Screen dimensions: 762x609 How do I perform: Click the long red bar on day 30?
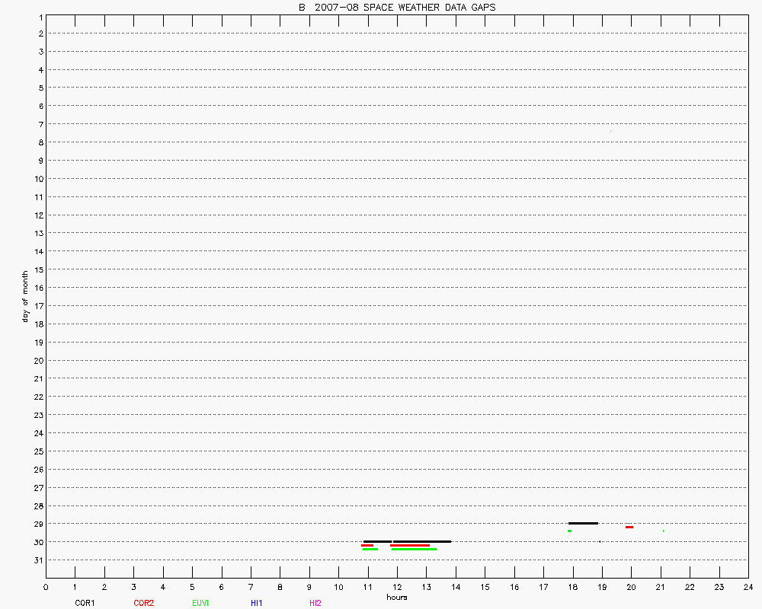click(410, 545)
